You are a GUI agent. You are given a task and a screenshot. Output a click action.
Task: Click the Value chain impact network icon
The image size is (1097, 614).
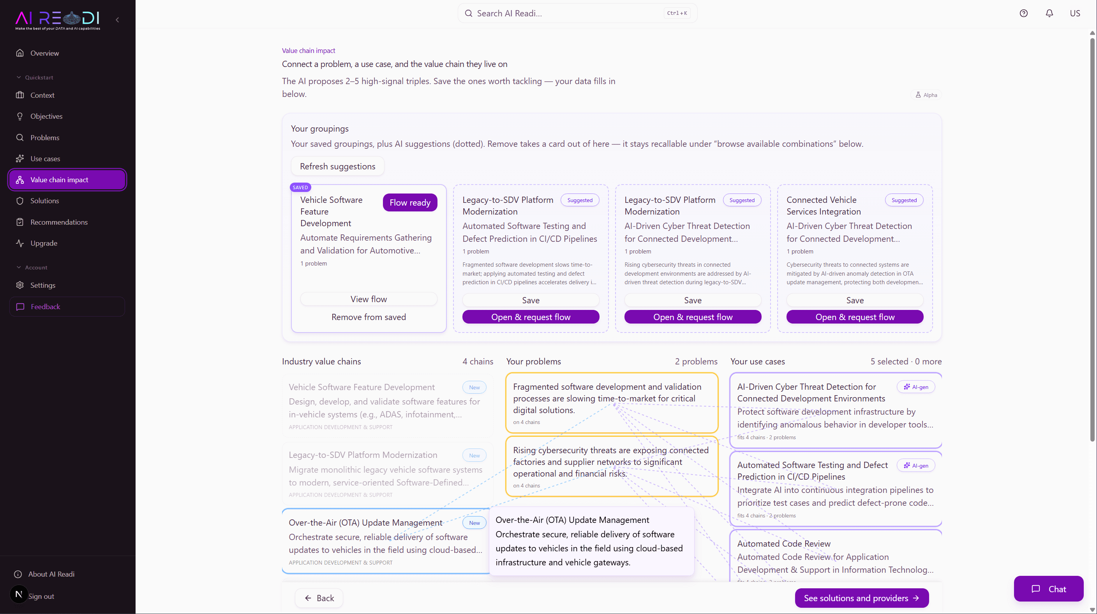point(19,179)
